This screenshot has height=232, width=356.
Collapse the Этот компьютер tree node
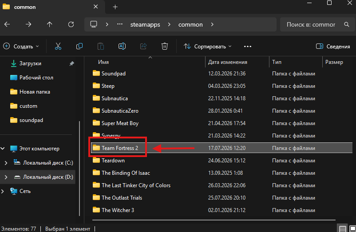(3, 149)
